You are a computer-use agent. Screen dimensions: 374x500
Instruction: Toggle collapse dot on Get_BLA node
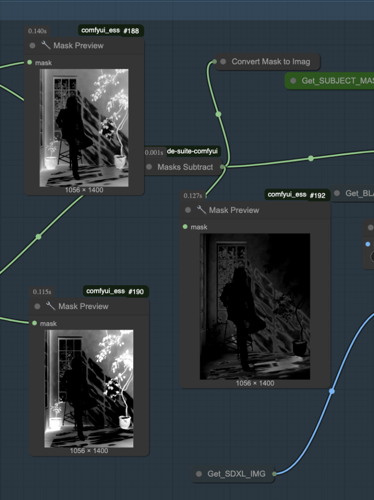tap(337, 193)
